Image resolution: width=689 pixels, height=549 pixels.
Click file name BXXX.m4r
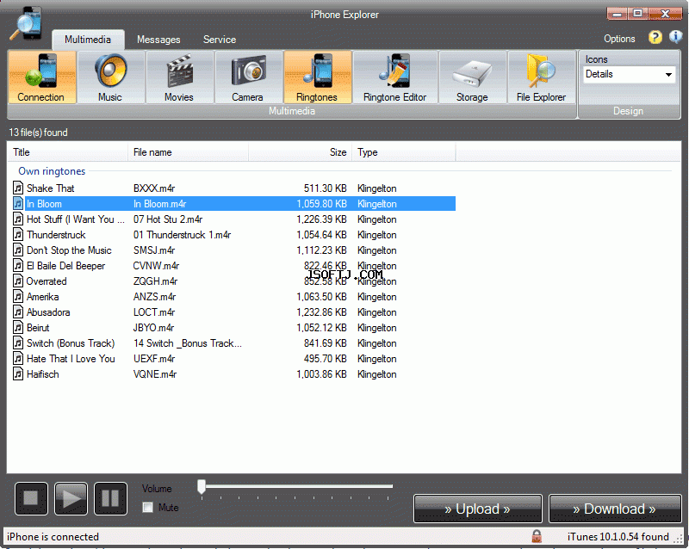[x=154, y=188]
